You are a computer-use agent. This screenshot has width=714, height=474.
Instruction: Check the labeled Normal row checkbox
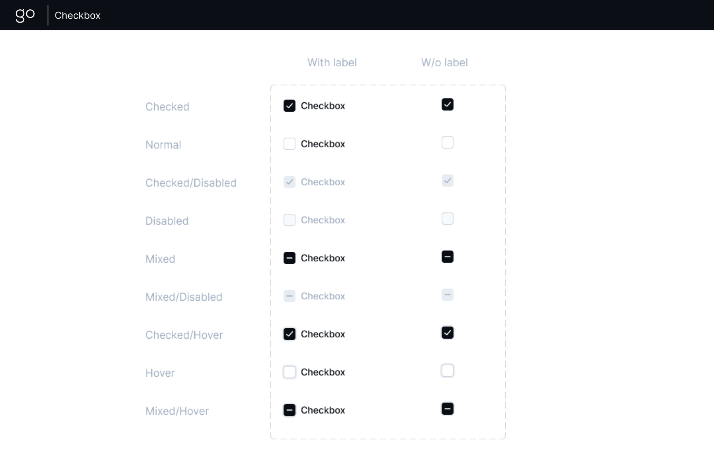click(x=289, y=144)
